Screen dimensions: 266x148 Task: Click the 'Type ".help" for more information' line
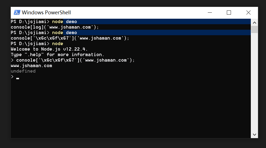pyautogui.click(x=57, y=55)
